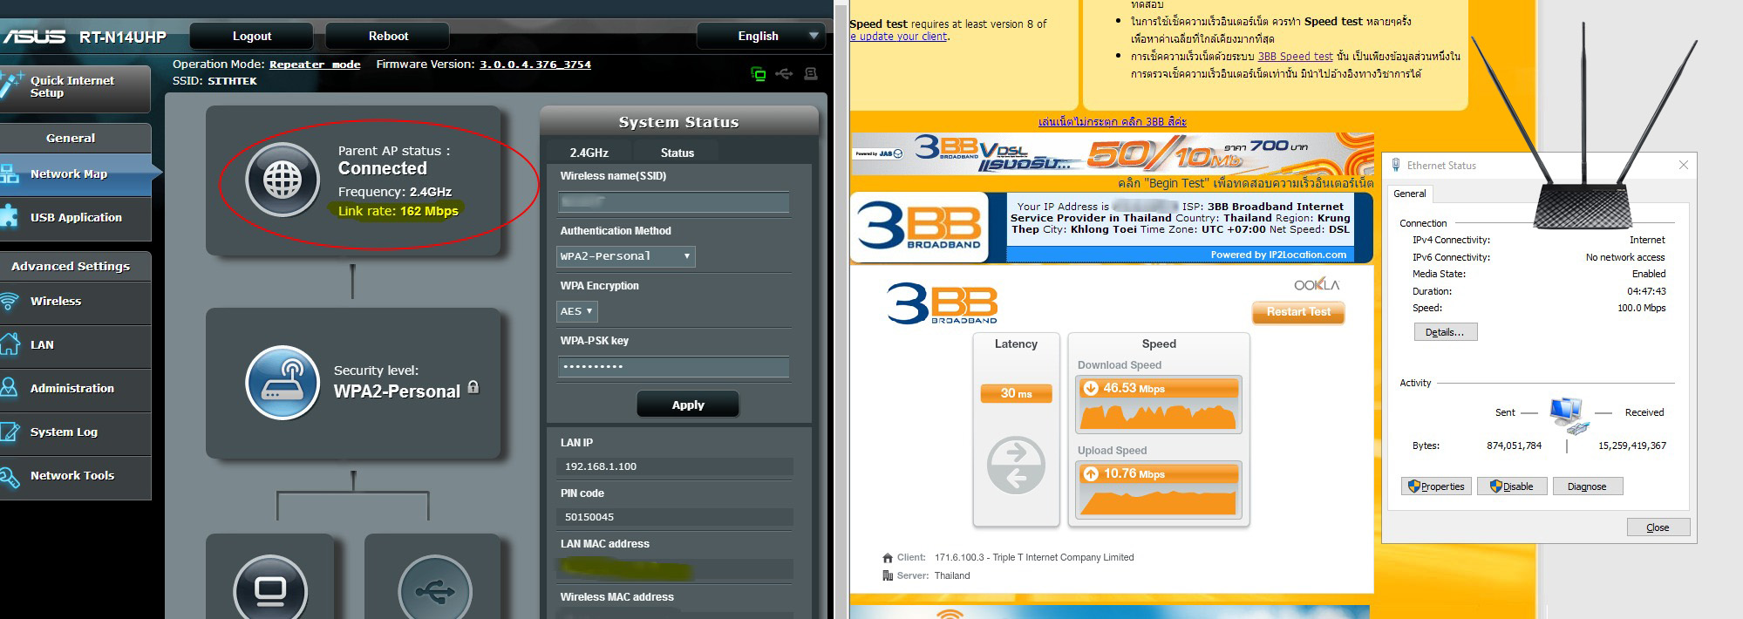
Task: Open the USB Application menu item
Action: [x=75, y=217]
